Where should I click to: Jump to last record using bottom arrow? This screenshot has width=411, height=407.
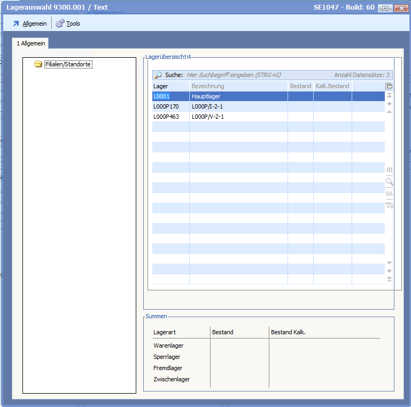[389, 279]
